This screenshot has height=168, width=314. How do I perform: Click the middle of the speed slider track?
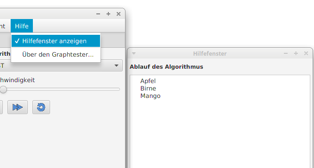click(60, 89)
